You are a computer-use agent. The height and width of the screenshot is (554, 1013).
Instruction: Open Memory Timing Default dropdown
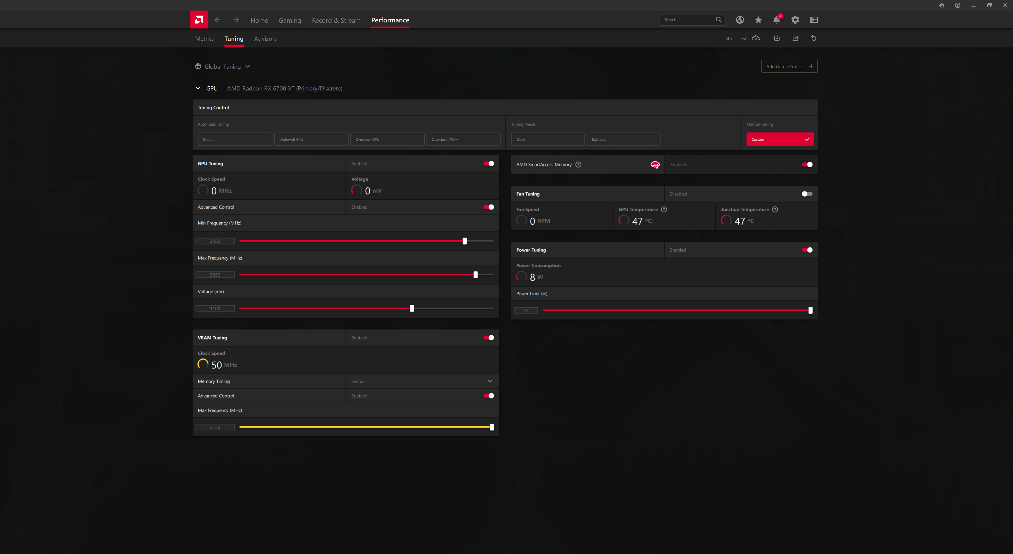[x=422, y=381]
